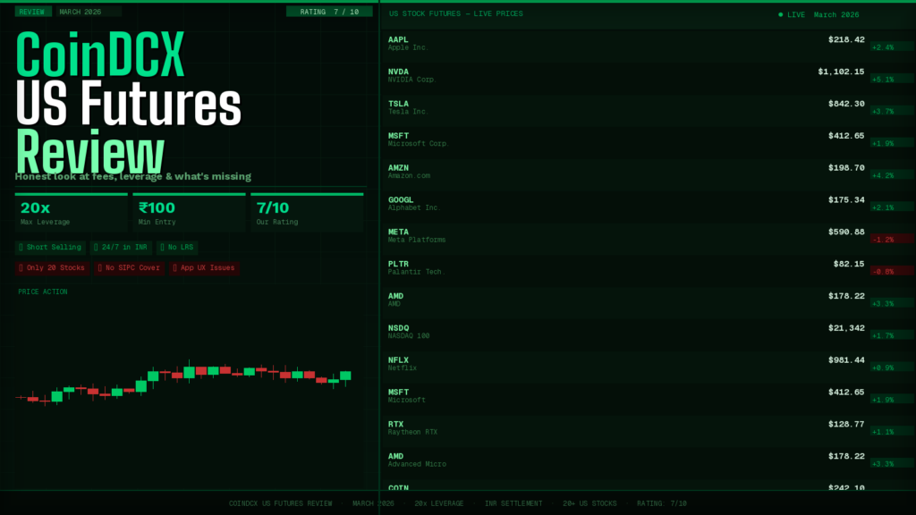This screenshot has height=515, width=916.
Task: Click the RTX Raytheon price $128.77
Action: click(x=846, y=424)
